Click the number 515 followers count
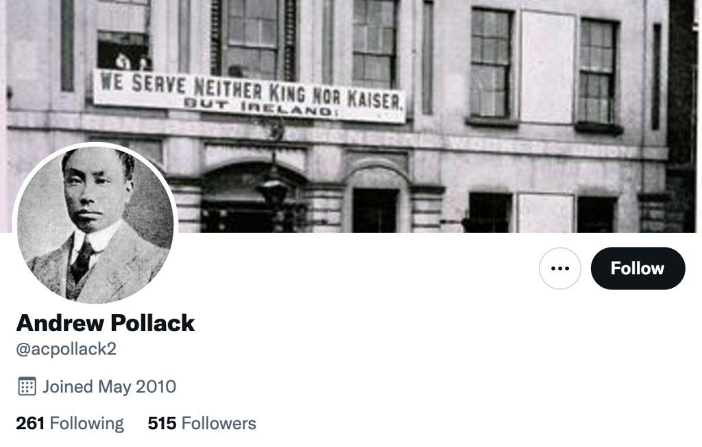 click(x=162, y=423)
